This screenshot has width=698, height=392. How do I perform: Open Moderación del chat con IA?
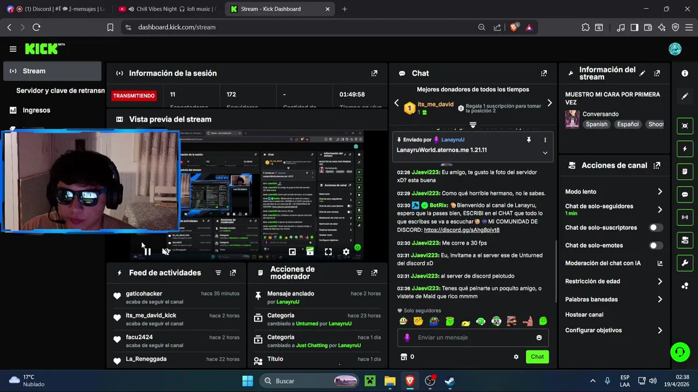click(x=614, y=264)
